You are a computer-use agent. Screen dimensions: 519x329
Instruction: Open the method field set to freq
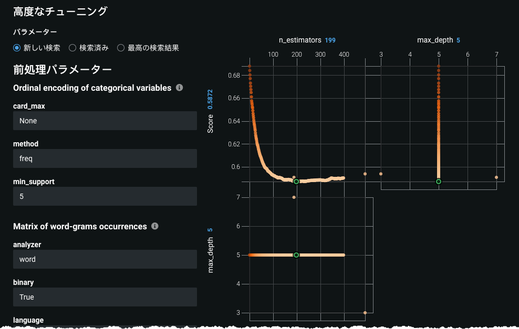pos(105,158)
